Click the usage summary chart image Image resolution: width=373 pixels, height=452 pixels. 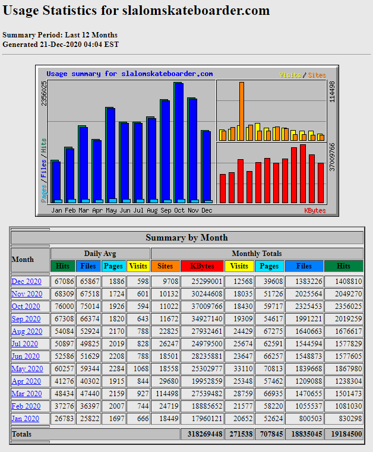tap(186, 141)
